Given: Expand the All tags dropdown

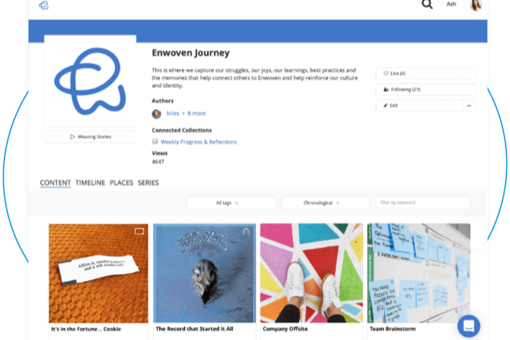Looking at the screenshot, I should (231, 203).
